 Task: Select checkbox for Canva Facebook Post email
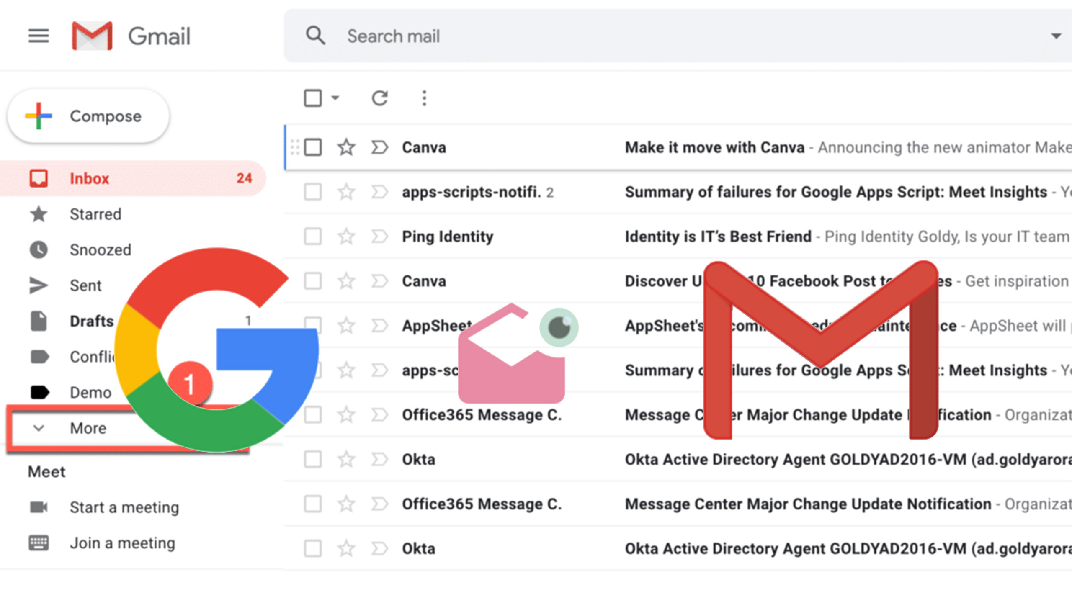click(313, 281)
